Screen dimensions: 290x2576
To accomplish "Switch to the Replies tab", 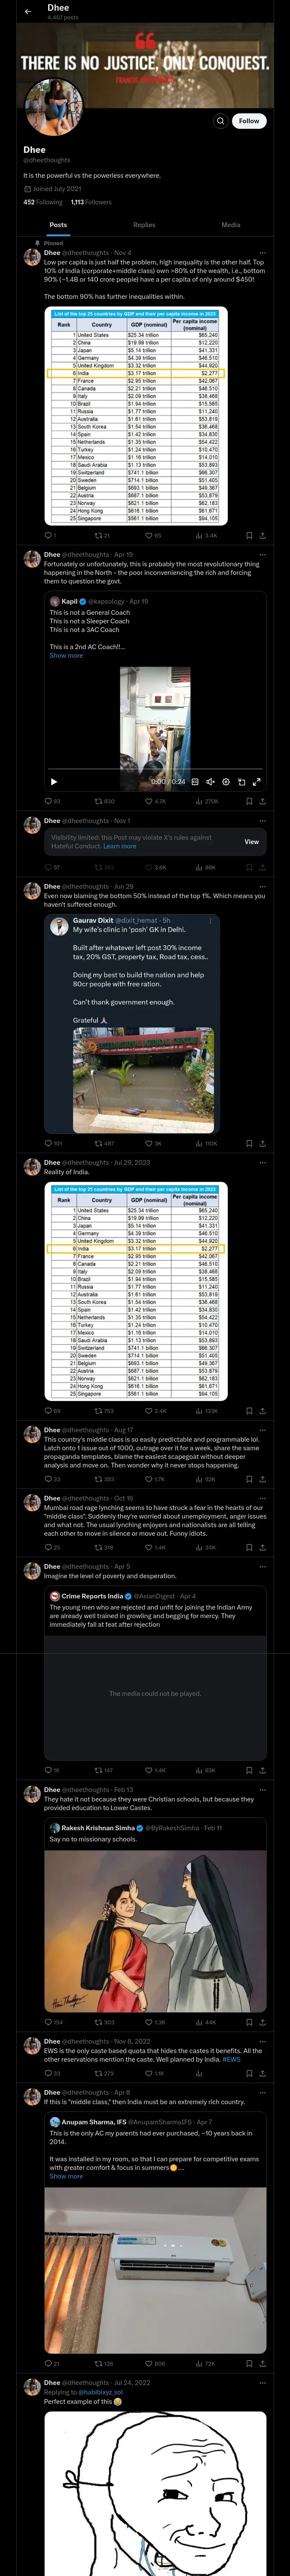I will pos(144,225).
